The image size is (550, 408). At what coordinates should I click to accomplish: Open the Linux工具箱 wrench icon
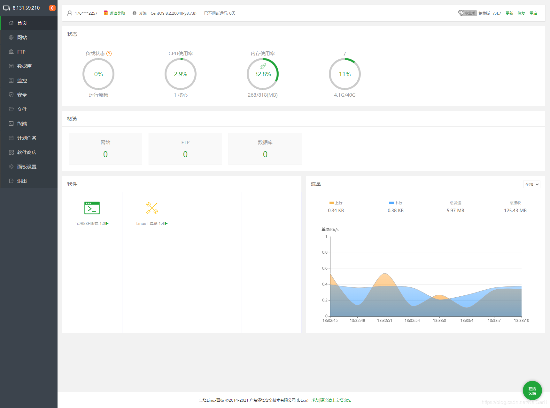tap(152, 208)
